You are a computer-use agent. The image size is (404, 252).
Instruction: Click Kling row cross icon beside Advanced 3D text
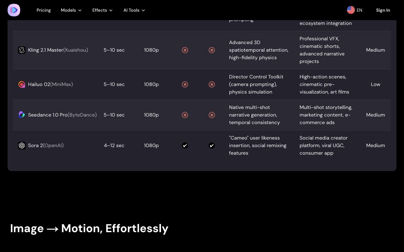(212, 50)
